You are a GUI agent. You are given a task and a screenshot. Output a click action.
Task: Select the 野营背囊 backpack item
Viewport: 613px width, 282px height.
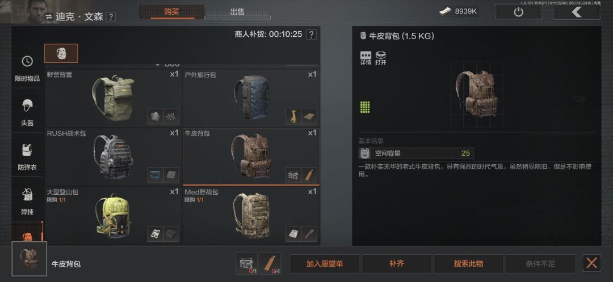click(114, 98)
